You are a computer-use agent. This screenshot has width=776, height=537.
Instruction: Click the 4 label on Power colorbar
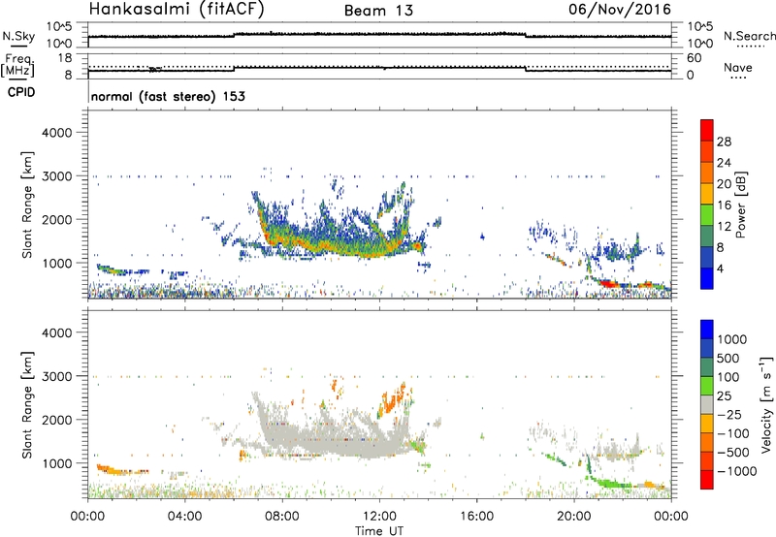(721, 269)
